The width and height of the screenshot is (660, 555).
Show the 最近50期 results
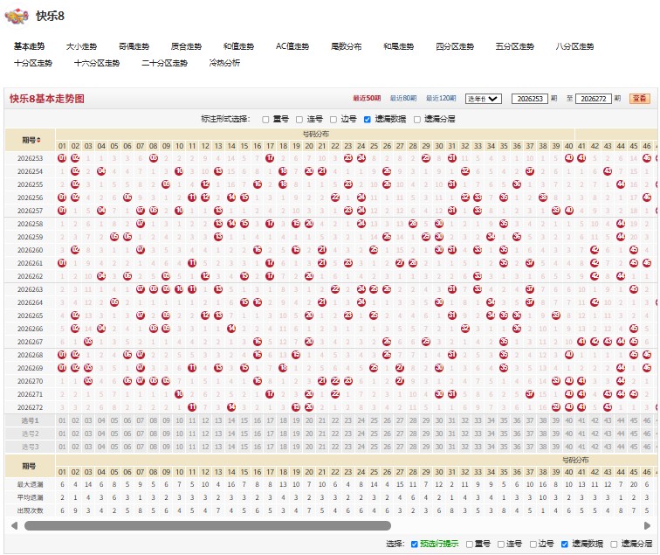(367, 98)
